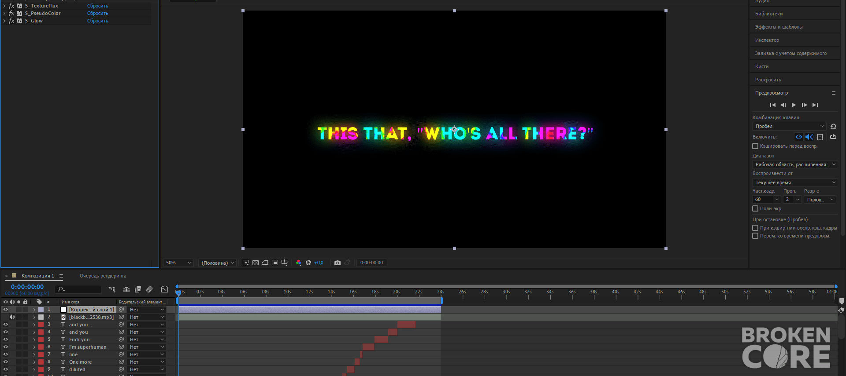Open the 'Библиотеки' panel tab
This screenshot has width=846, height=376.
[x=769, y=14]
